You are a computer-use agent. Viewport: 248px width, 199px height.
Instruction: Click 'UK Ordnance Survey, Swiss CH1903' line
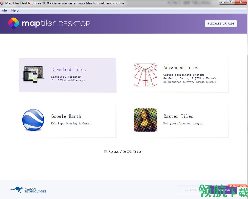190,82
